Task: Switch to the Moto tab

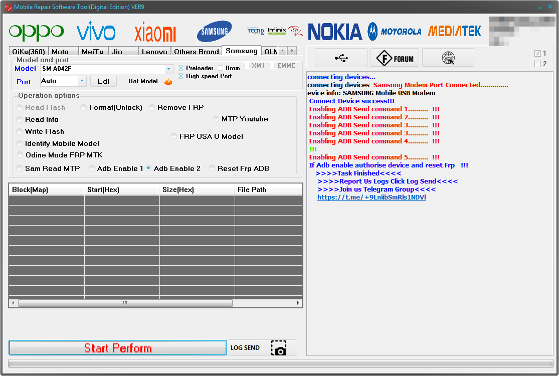Action: tap(63, 52)
